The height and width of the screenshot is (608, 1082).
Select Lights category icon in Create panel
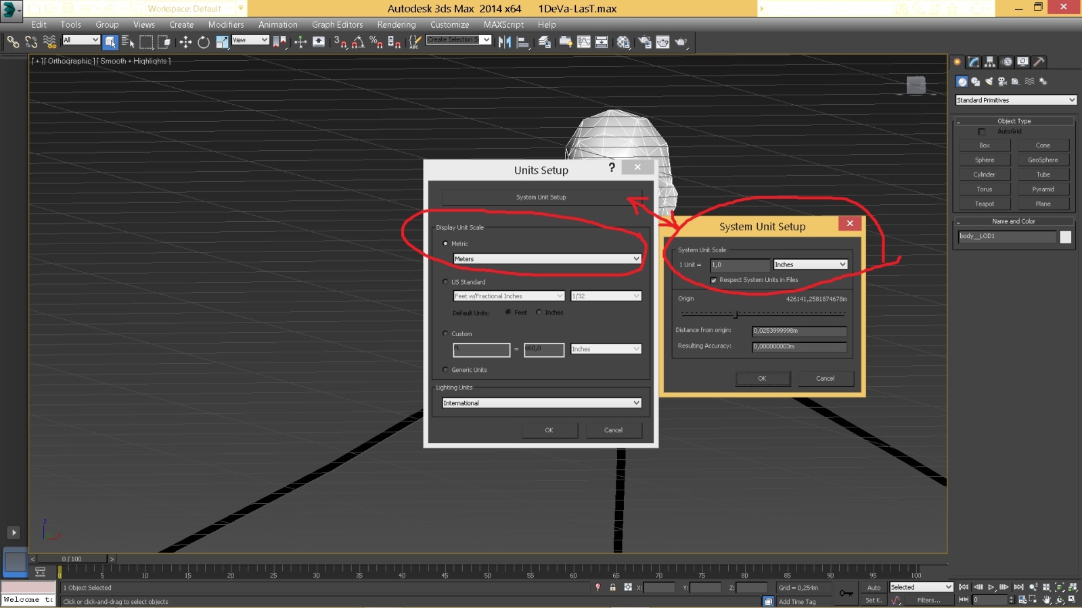click(x=989, y=81)
